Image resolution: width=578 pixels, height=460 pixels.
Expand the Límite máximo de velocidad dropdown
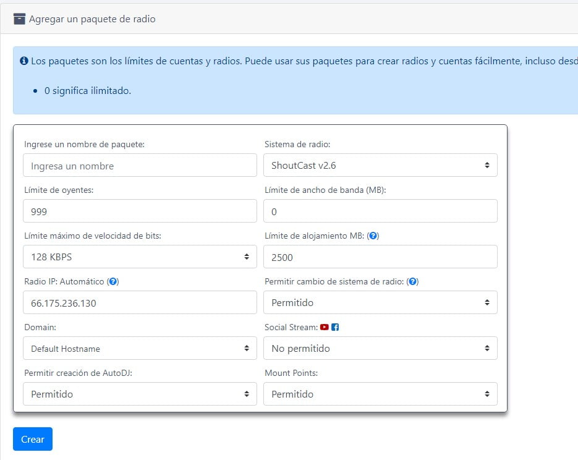(140, 257)
